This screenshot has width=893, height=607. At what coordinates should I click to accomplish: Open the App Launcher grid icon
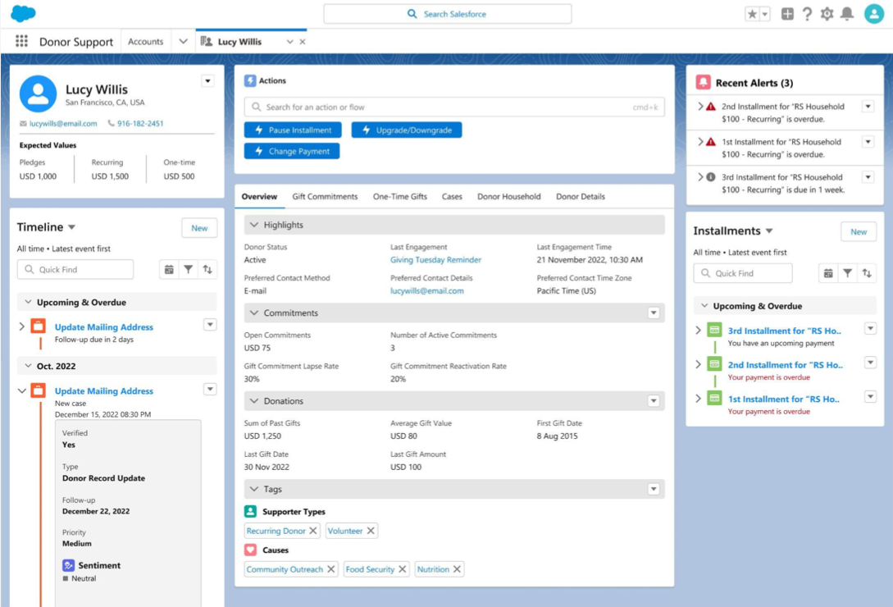coord(21,41)
